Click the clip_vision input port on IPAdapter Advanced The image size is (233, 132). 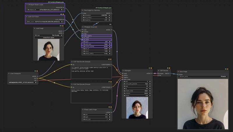tap(82, 40)
